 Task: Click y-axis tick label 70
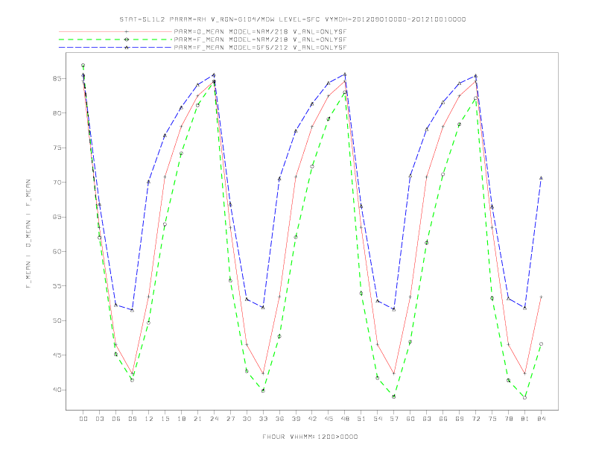[57, 183]
